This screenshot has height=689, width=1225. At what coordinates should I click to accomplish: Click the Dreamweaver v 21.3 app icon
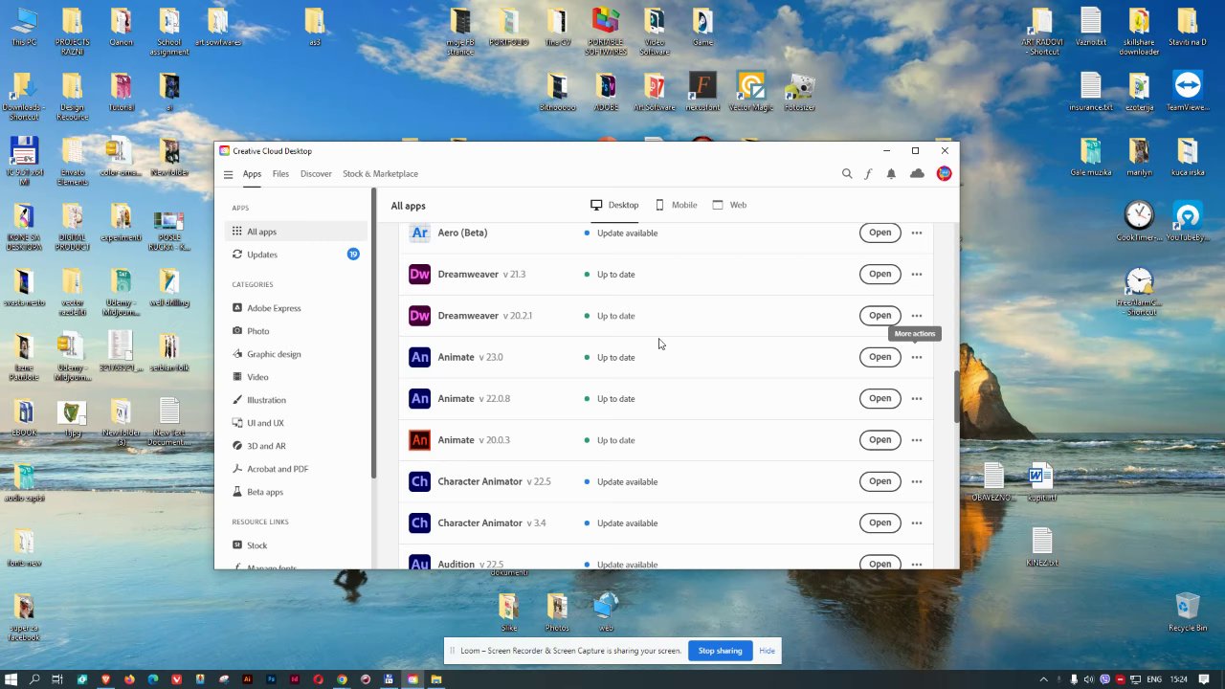coord(419,275)
